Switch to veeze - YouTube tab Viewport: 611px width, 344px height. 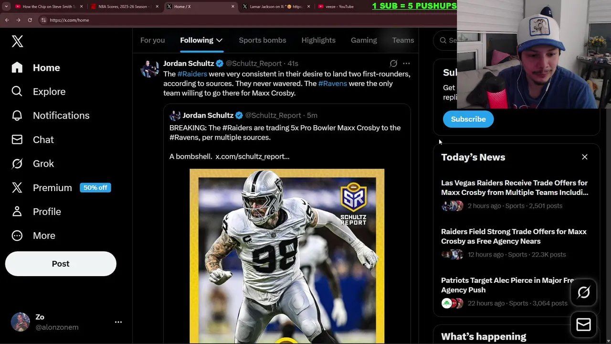pyautogui.click(x=339, y=7)
